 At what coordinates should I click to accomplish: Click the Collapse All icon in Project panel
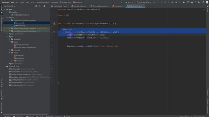pos(40,6)
